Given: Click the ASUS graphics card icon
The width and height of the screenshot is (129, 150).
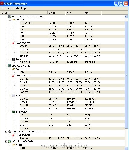Looking at the screenshot, I should tap(10, 141).
